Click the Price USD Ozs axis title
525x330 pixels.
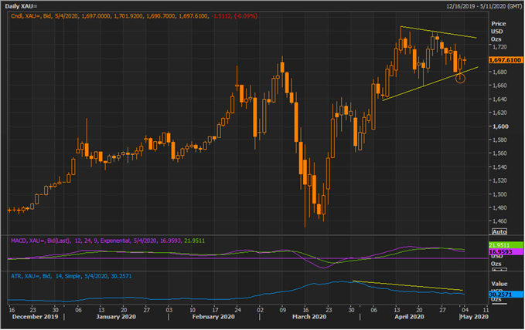click(x=498, y=32)
